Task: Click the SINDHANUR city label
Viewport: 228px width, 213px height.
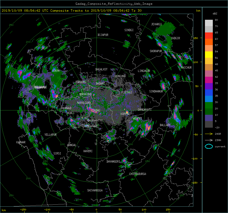Action: pyautogui.click(x=156, y=91)
